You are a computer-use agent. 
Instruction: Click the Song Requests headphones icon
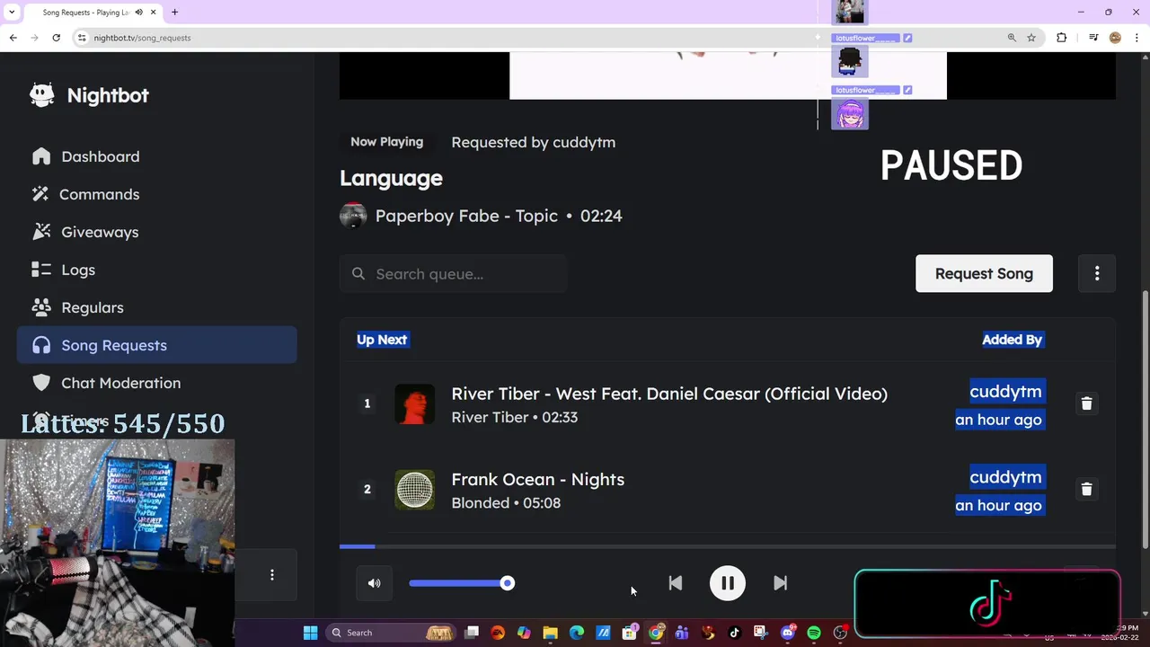click(41, 345)
